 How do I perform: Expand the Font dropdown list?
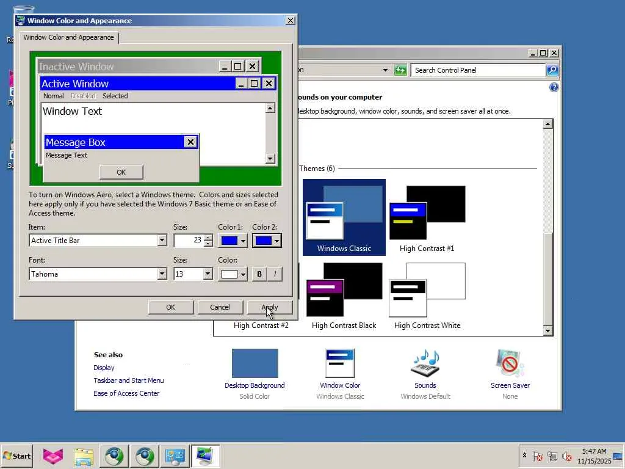(162, 274)
